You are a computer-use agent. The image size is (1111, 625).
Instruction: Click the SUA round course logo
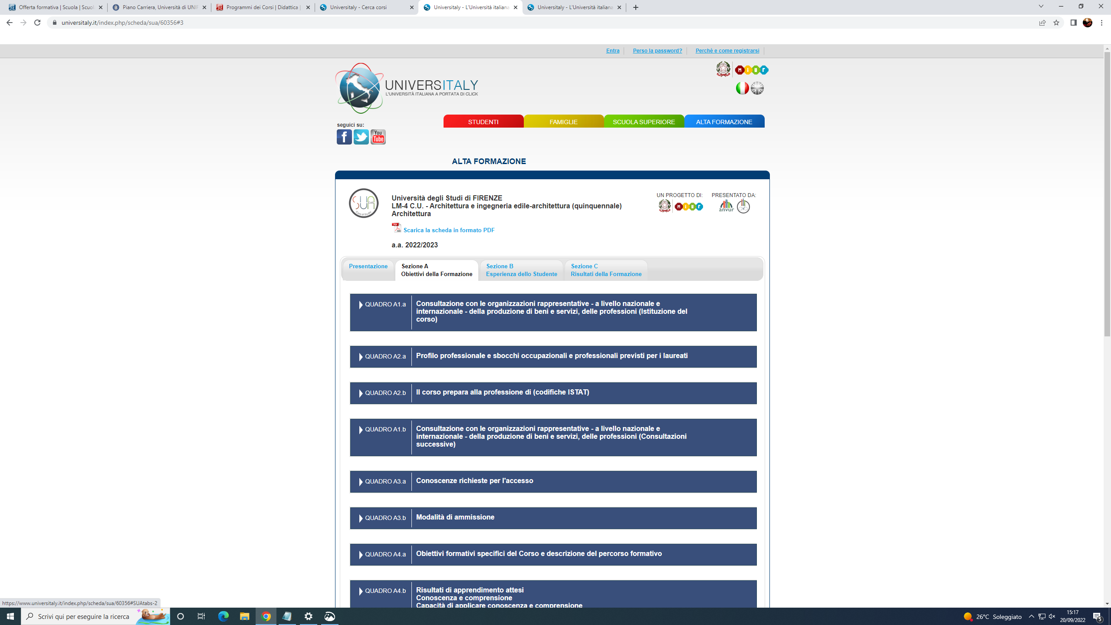364,203
